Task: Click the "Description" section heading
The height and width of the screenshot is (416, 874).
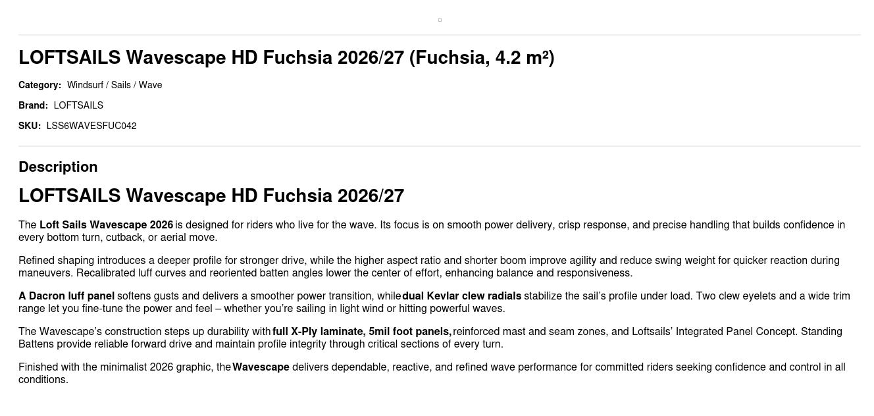Action: pyautogui.click(x=58, y=167)
